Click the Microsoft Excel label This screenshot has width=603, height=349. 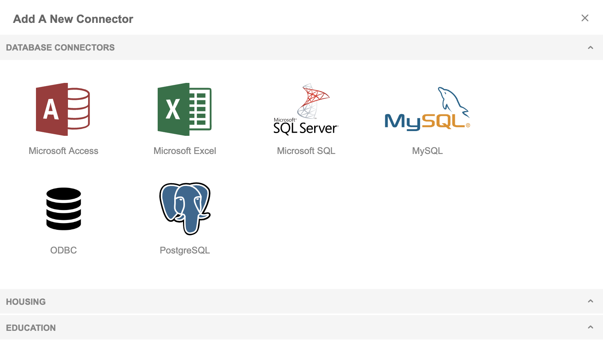click(185, 151)
